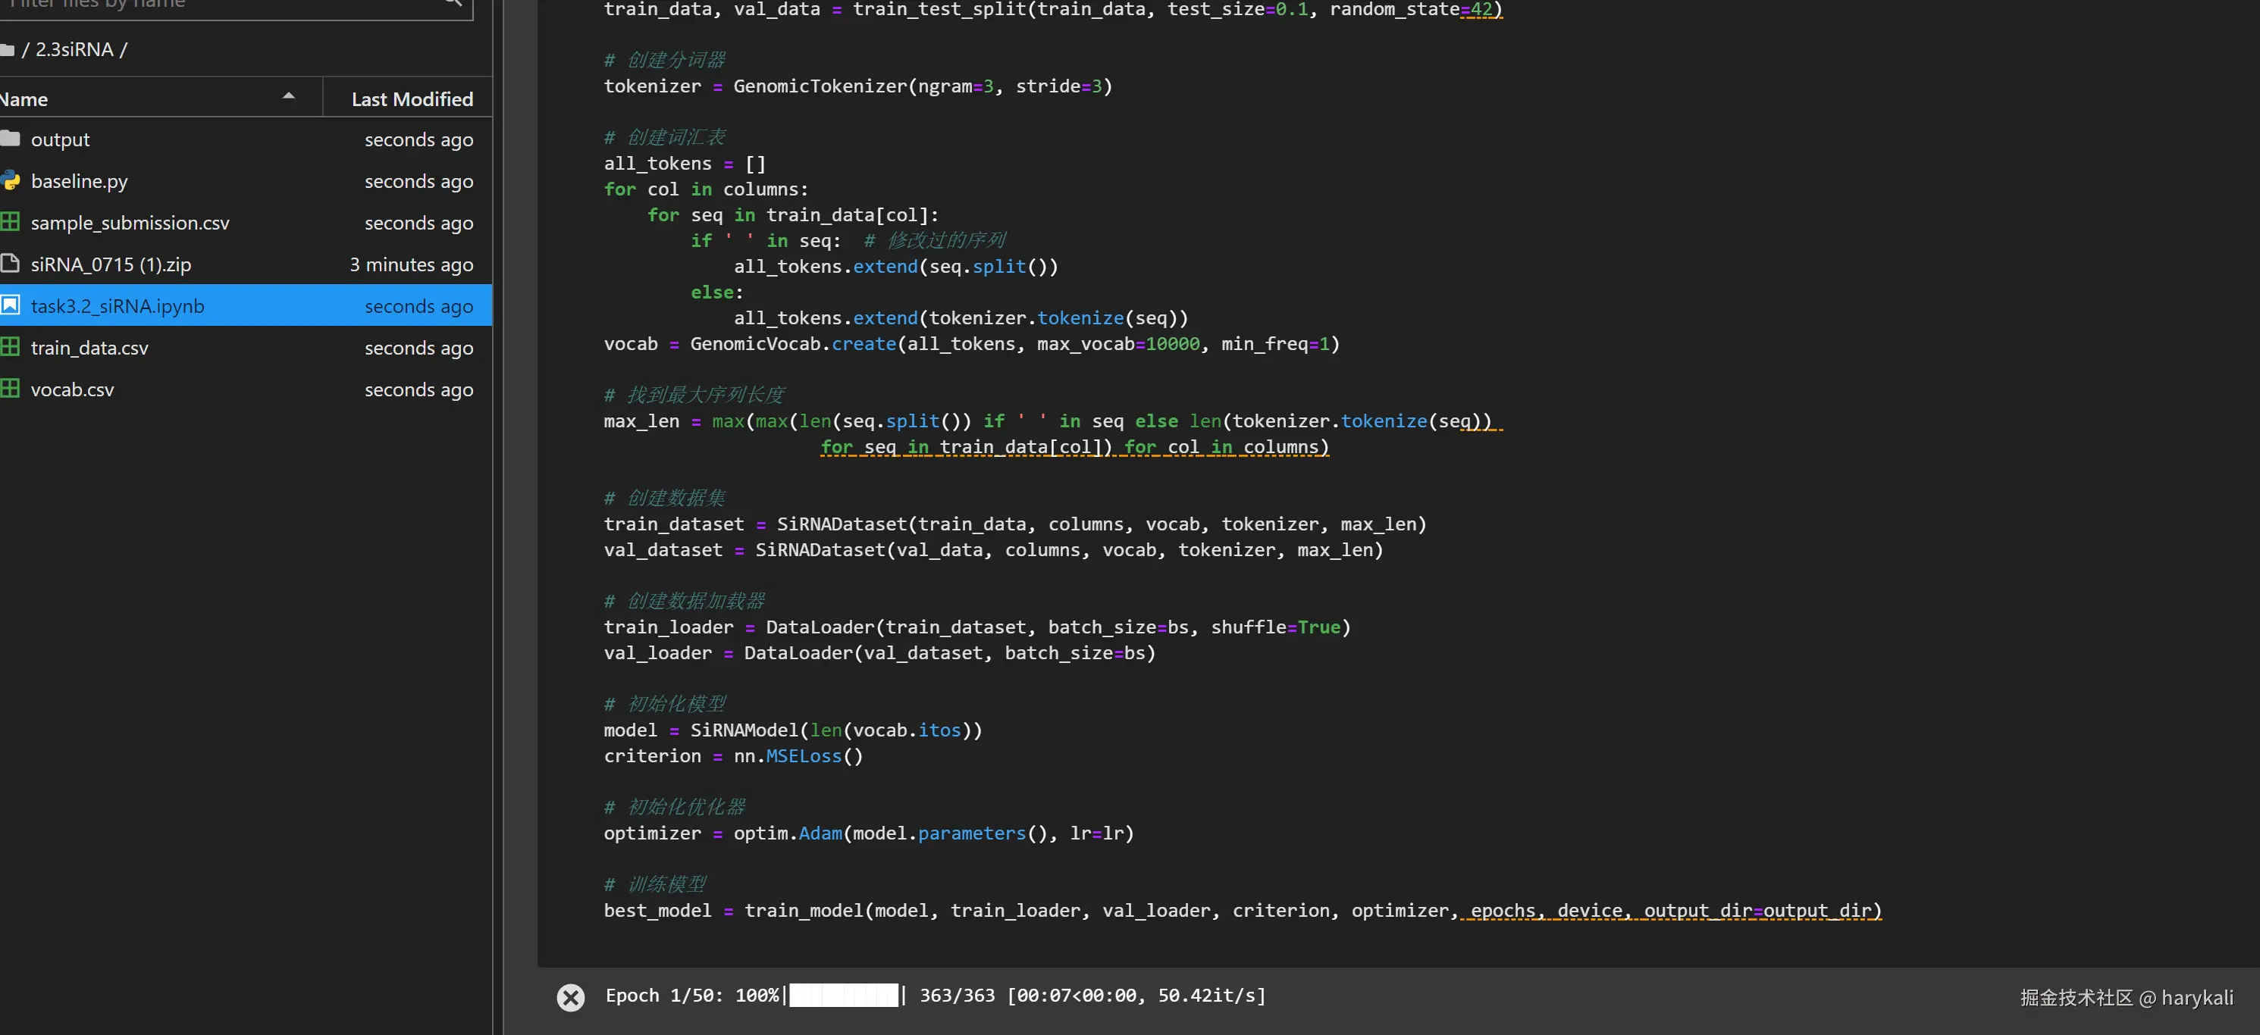Click the Epoch 1/50 progress bar
This screenshot has width=2260, height=1035.
843,996
